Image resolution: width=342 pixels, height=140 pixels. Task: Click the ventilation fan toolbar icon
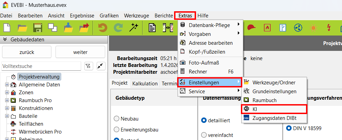[297, 27]
